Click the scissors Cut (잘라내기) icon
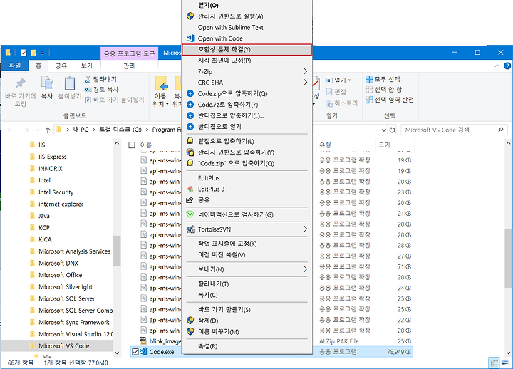 88,79
